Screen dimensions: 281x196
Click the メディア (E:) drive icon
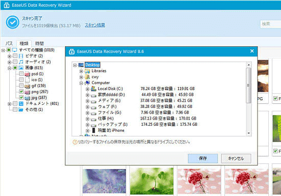pyautogui.click(x=93, y=101)
